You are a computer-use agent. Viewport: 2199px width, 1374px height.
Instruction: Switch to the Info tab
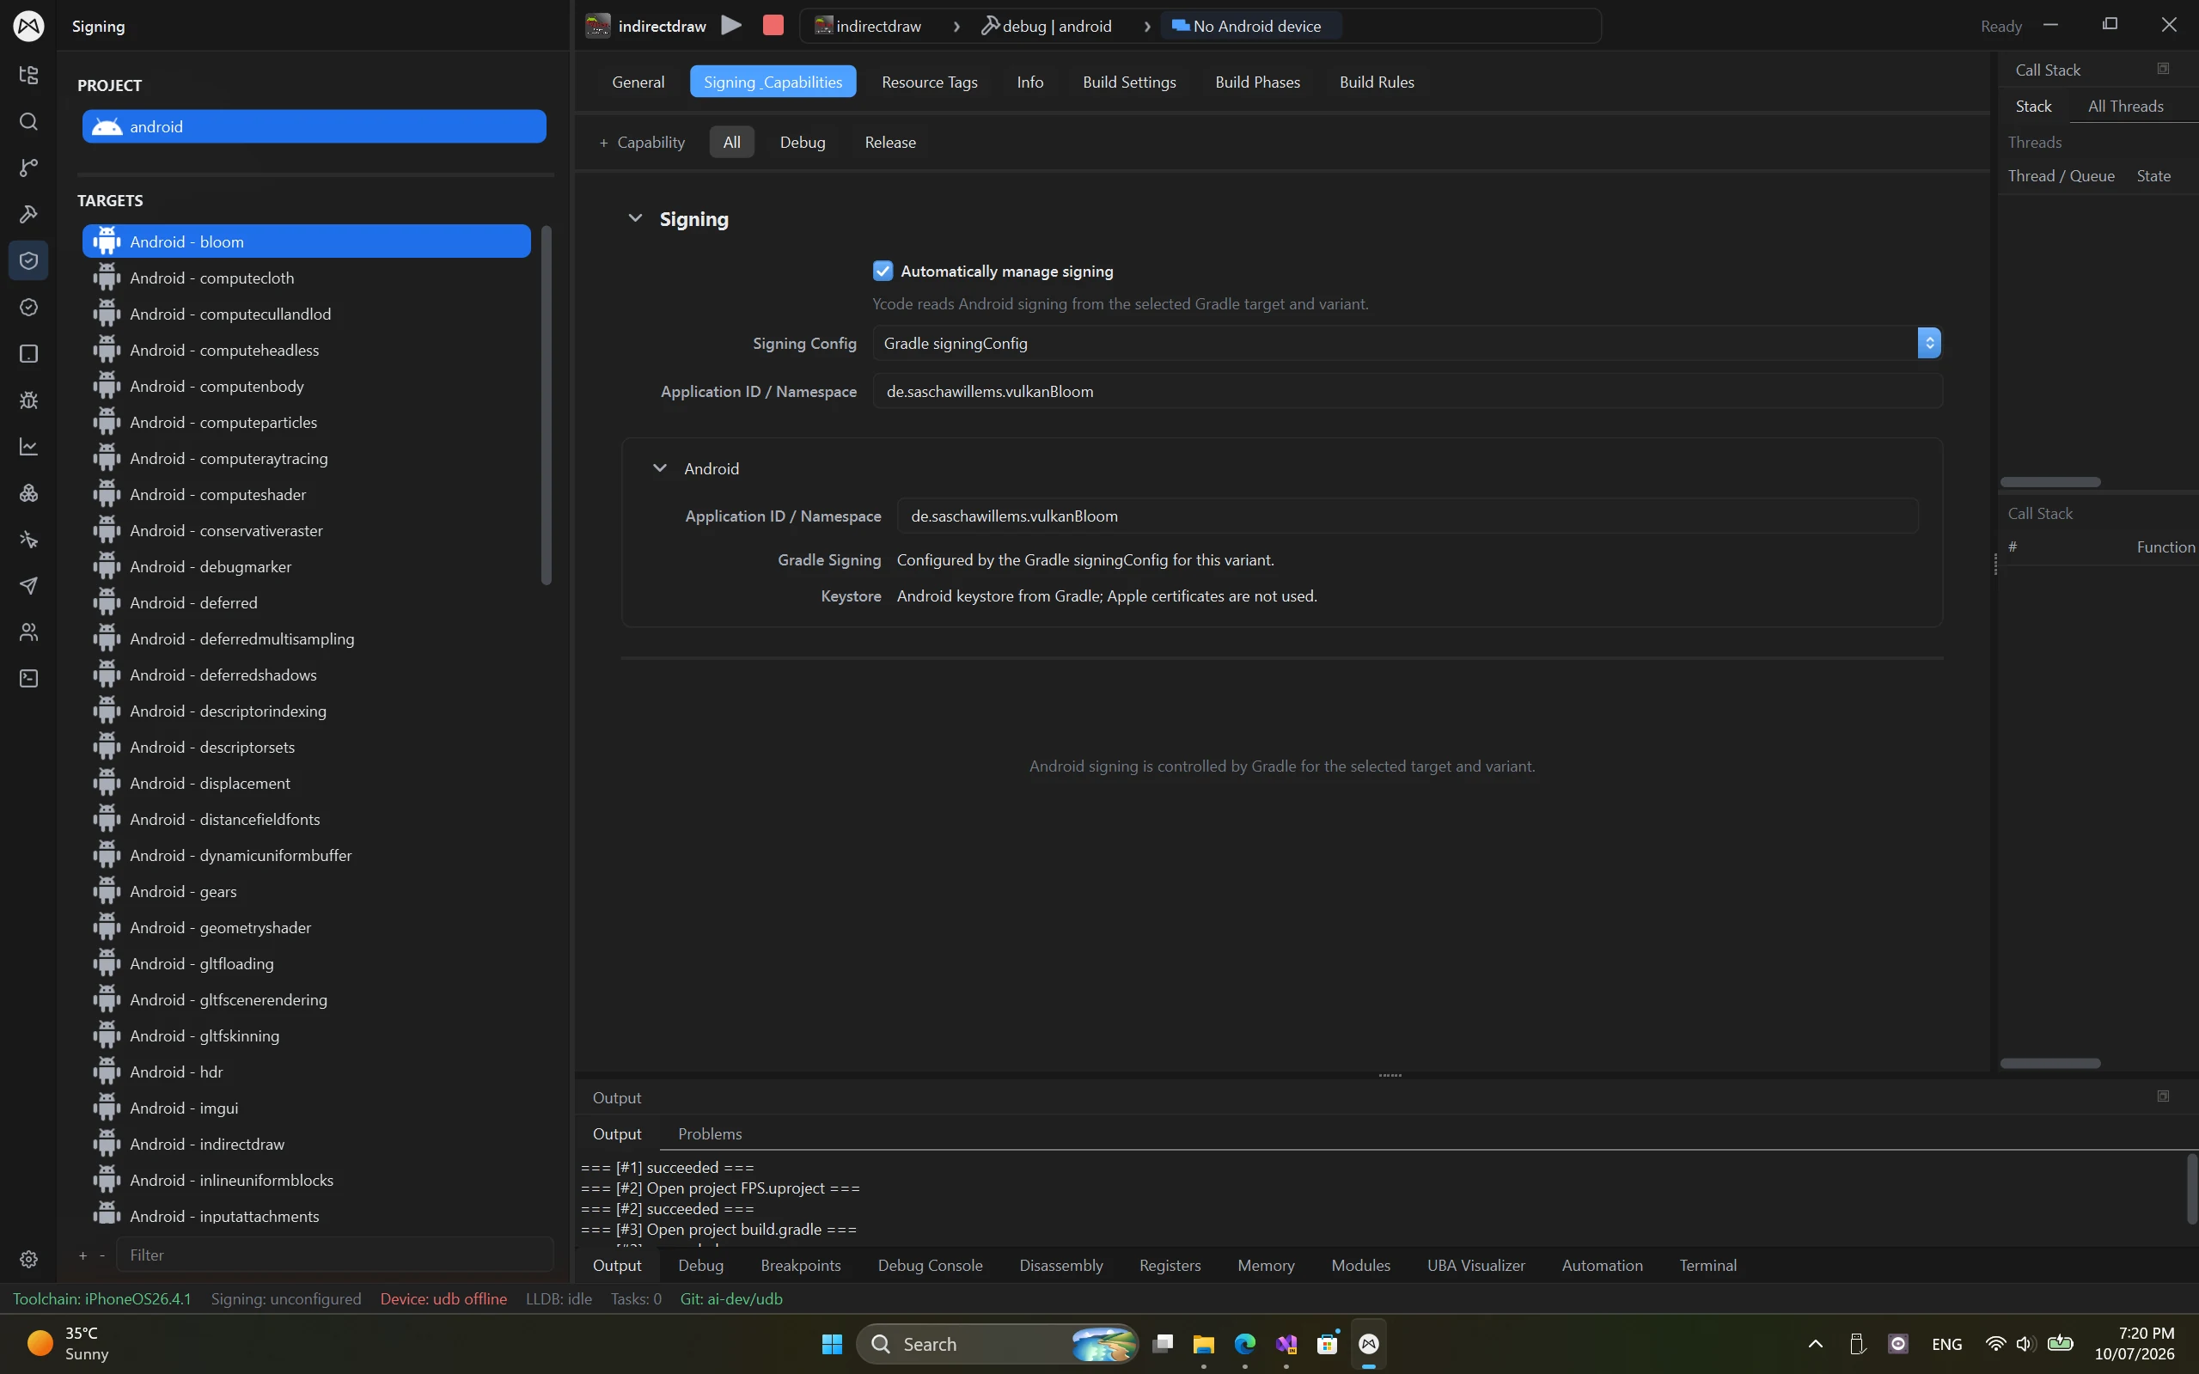pos(1029,82)
